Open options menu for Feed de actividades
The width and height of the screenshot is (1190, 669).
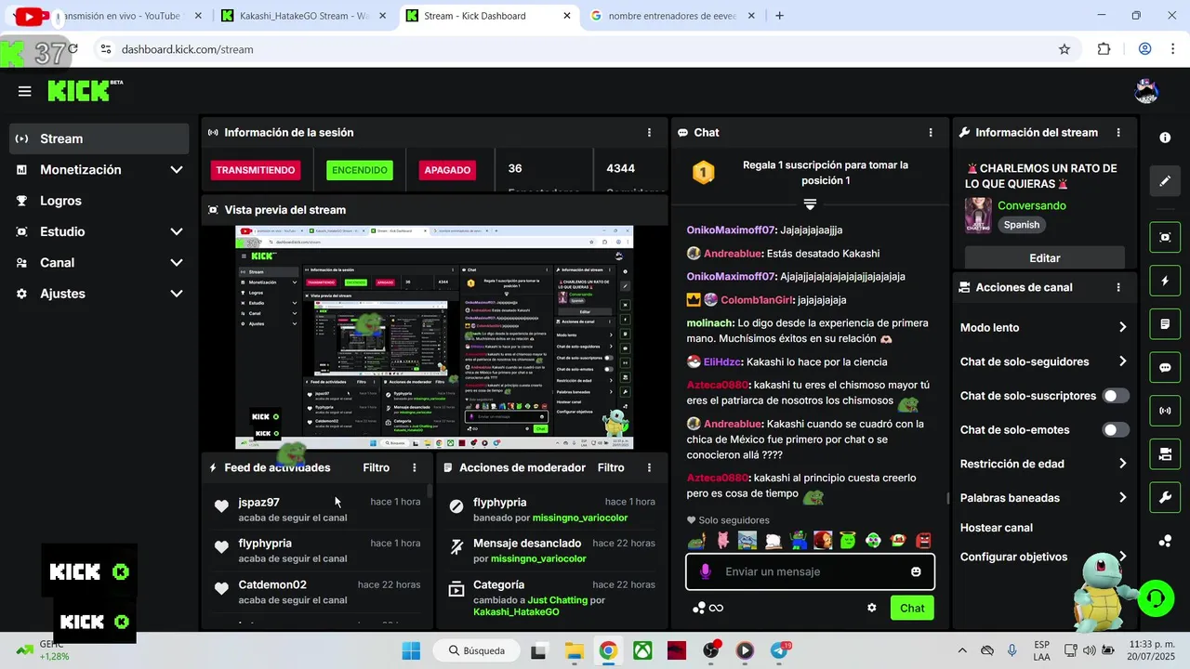(415, 467)
